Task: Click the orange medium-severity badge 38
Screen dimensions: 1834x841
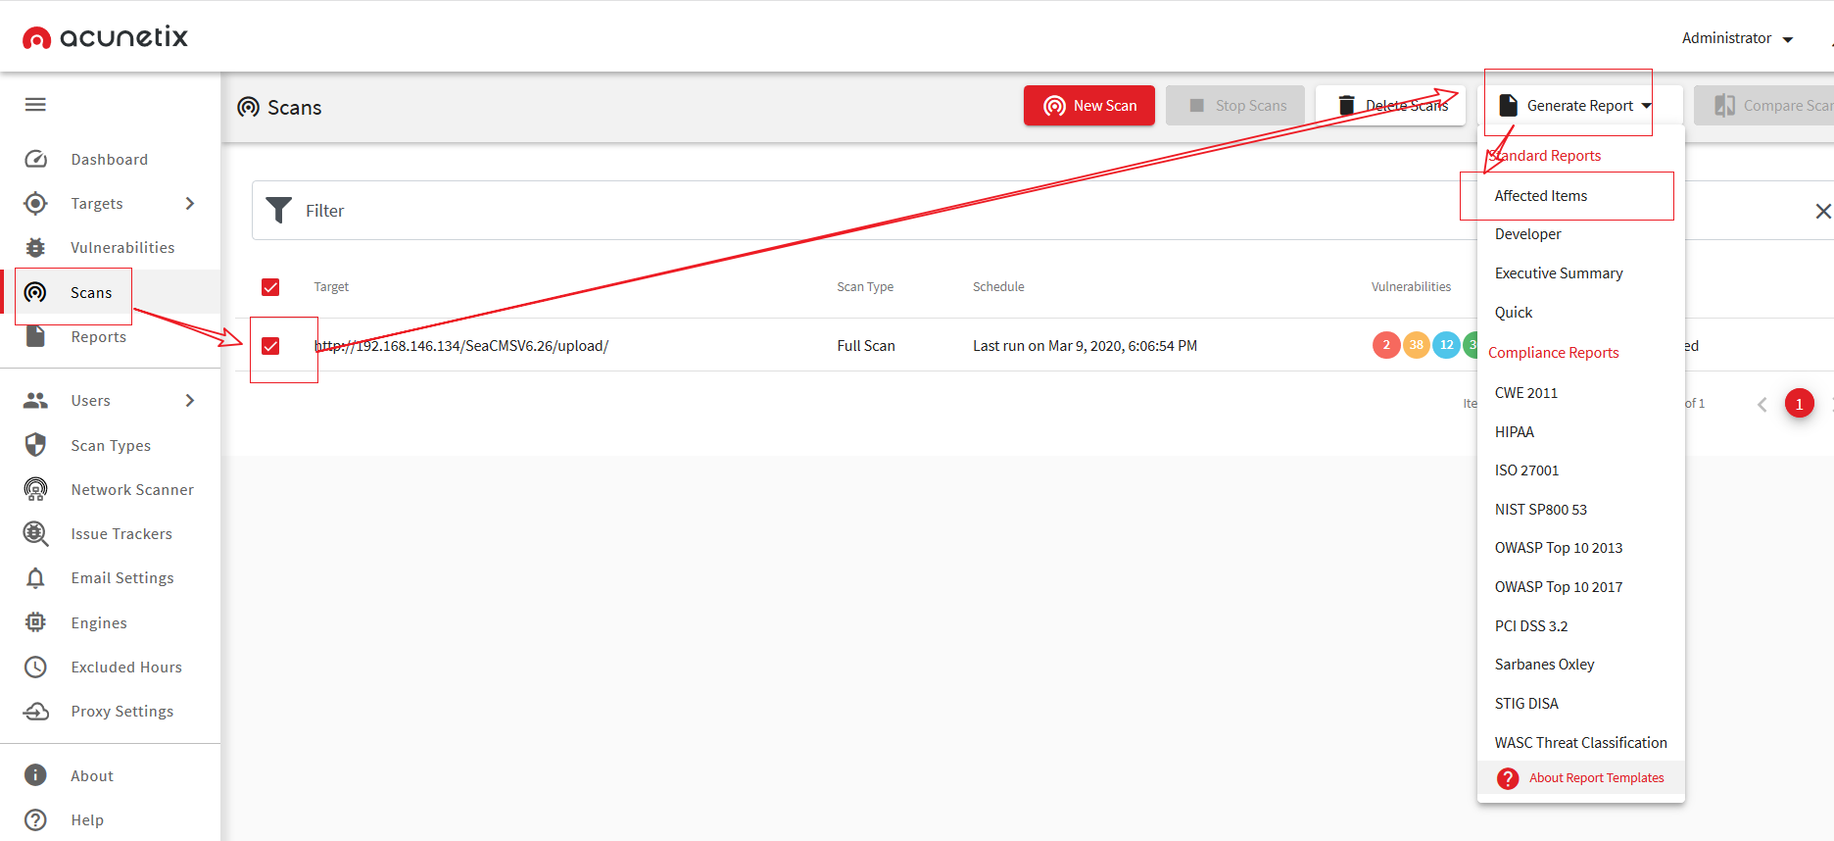Action: point(1416,345)
